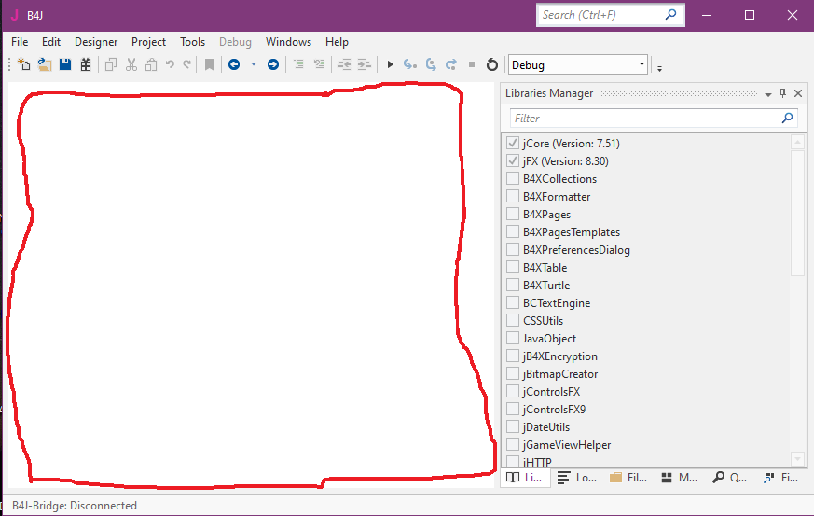Click the Open project folder icon
814x516 pixels.
click(45, 64)
